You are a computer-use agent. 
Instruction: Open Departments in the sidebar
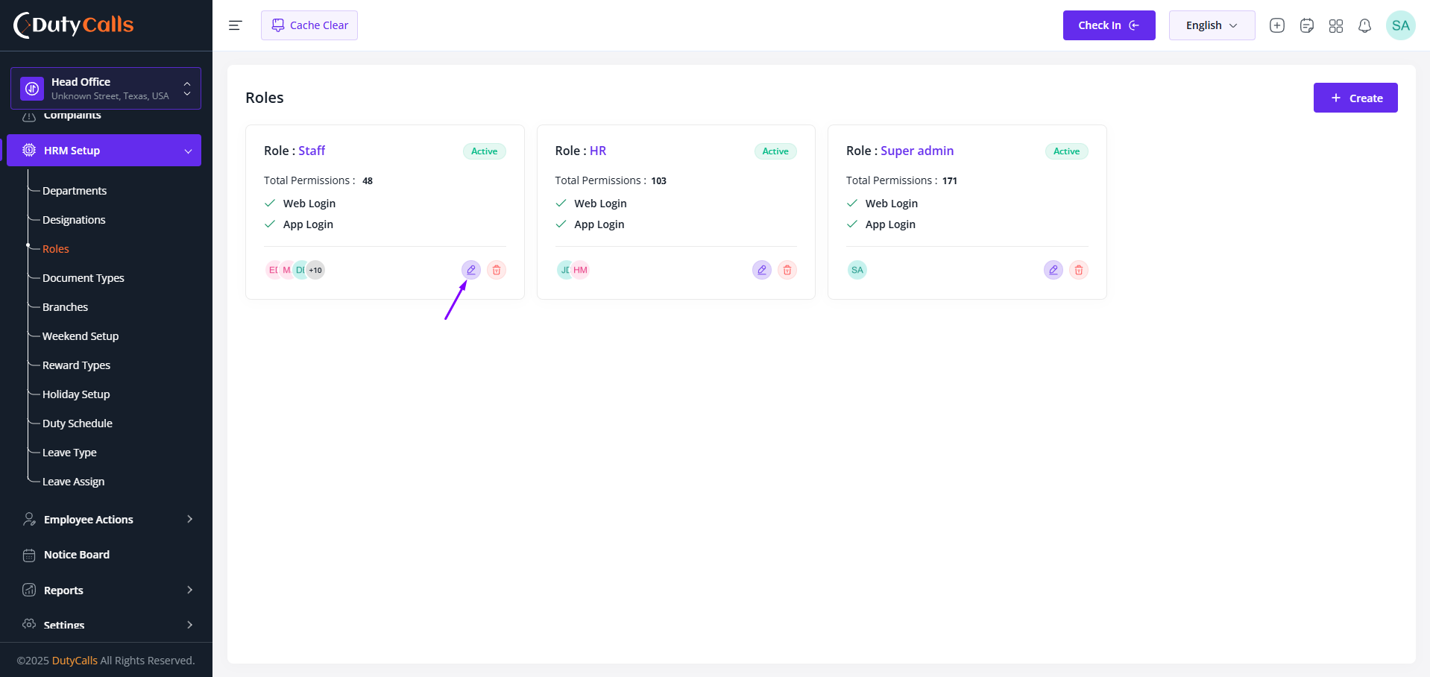point(75,191)
